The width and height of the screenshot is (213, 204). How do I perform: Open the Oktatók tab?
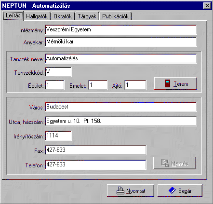coord(63,16)
